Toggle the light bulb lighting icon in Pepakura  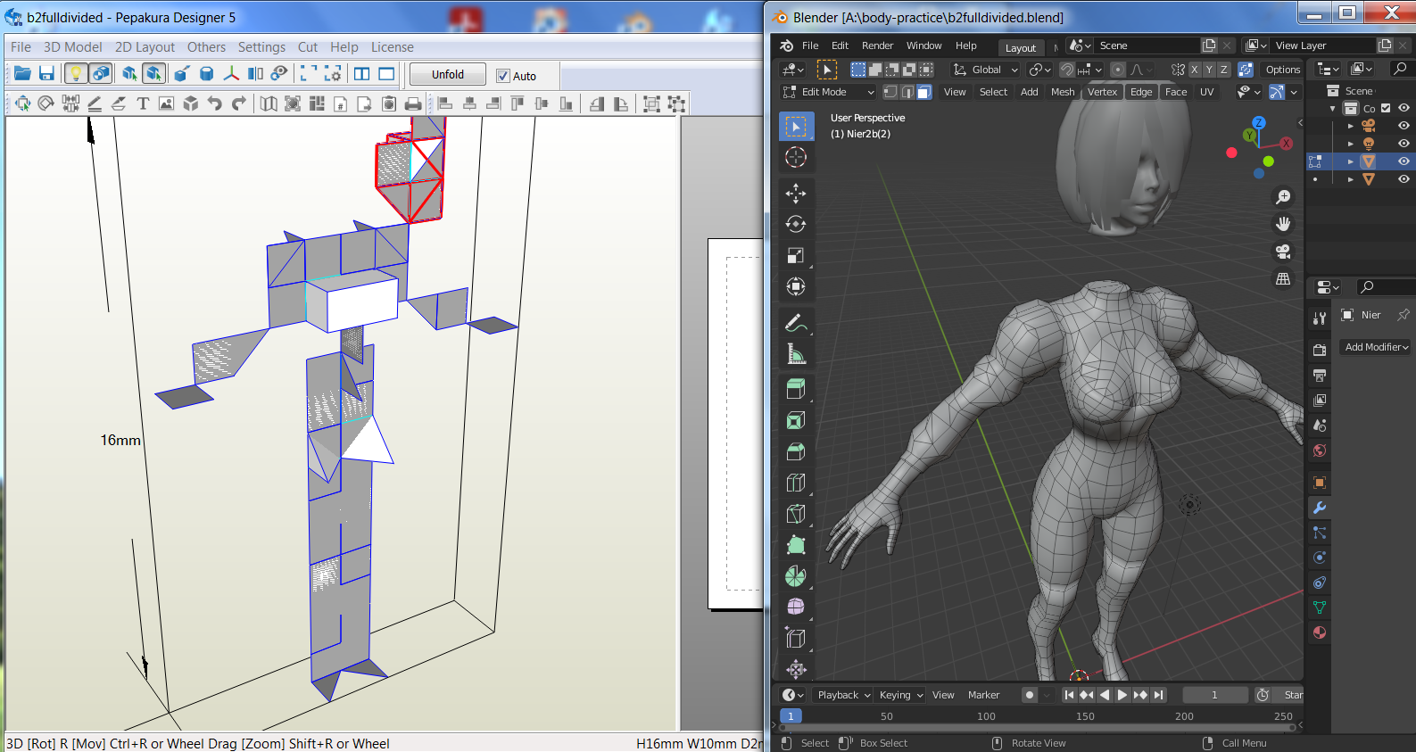point(77,74)
